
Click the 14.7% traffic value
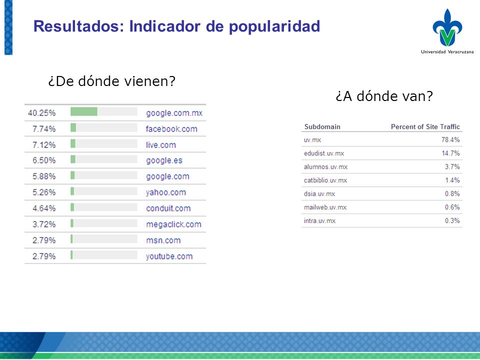click(x=450, y=153)
